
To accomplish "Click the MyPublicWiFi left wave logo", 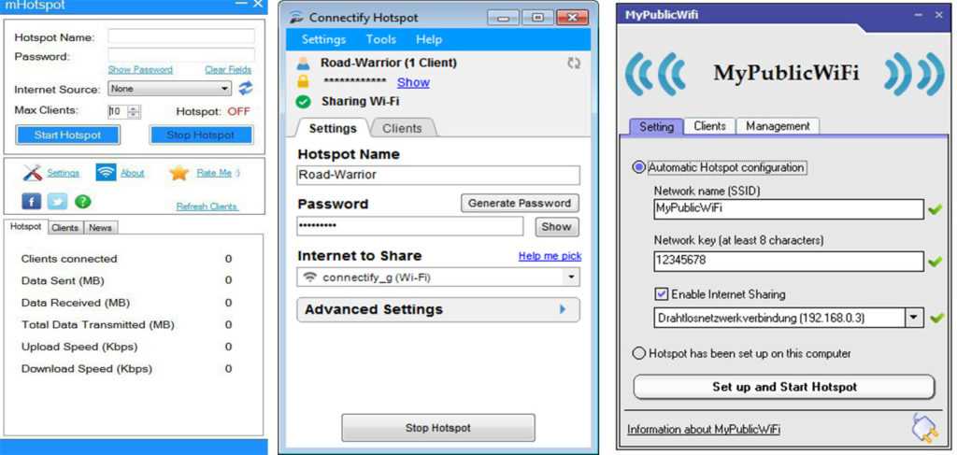I will coord(656,74).
